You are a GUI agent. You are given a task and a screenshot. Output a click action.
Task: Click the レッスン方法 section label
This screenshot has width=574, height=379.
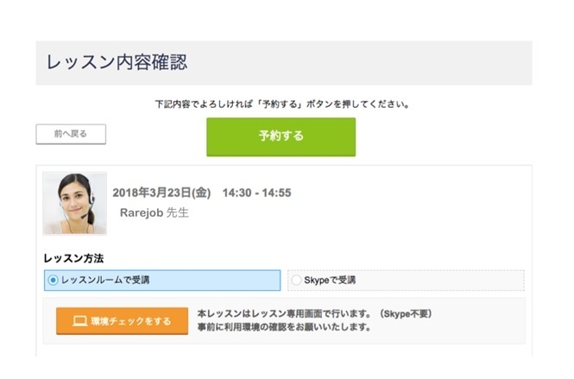click(73, 258)
